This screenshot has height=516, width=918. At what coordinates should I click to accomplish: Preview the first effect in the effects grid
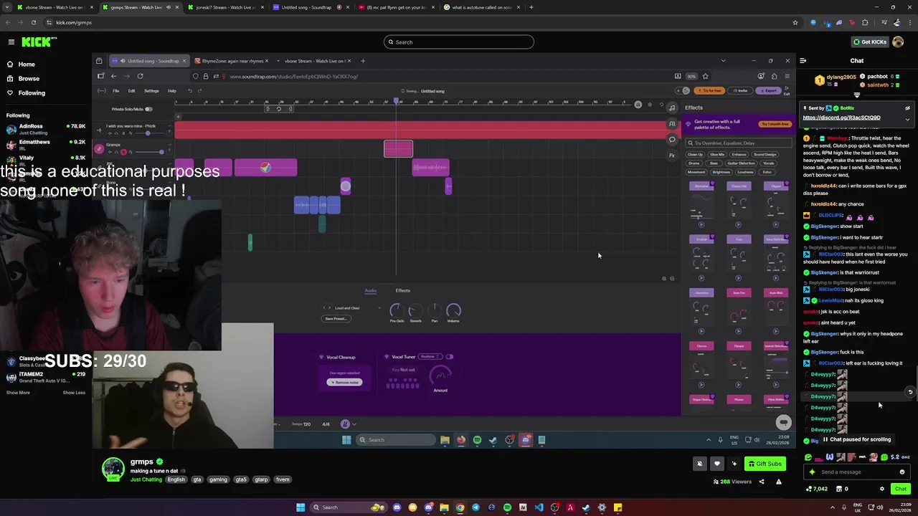point(701,225)
